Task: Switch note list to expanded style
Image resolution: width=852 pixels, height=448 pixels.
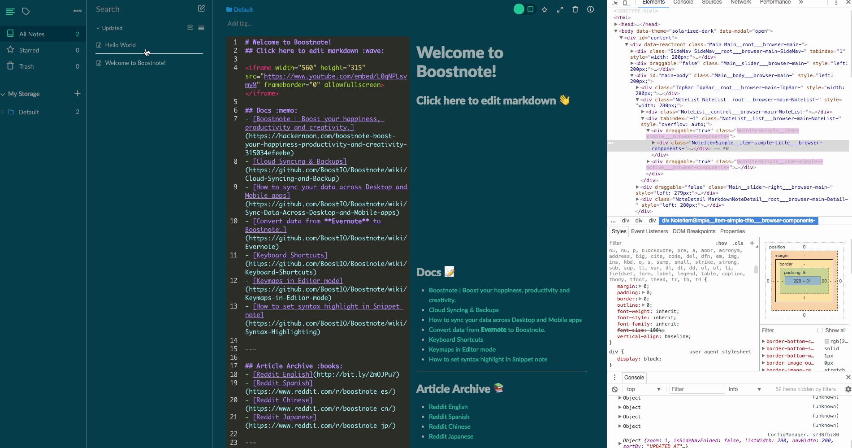Action: [190, 28]
